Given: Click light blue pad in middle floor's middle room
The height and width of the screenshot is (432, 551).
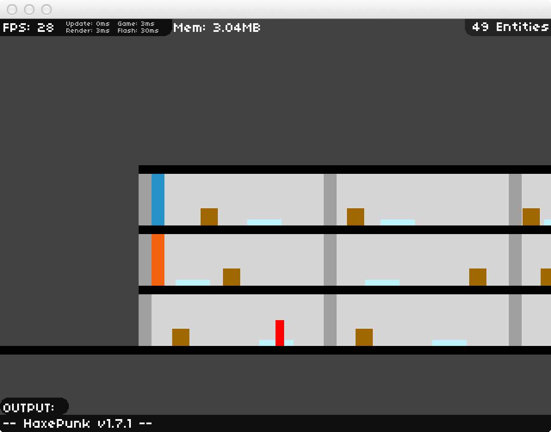Looking at the screenshot, I should coord(382,283).
